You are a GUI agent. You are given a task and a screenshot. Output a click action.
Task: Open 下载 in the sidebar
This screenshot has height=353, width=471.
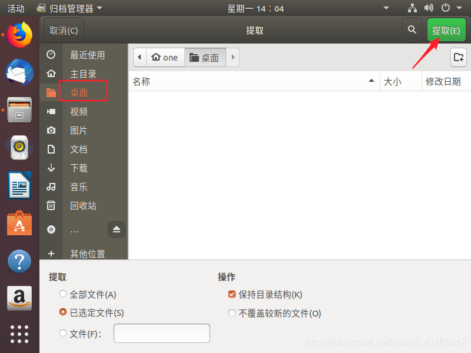click(79, 168)
